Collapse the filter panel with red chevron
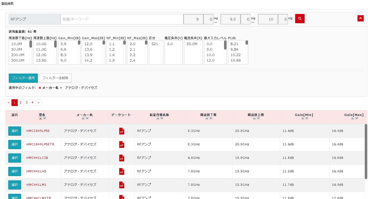368x199 pixels. [x=361, y=18]
